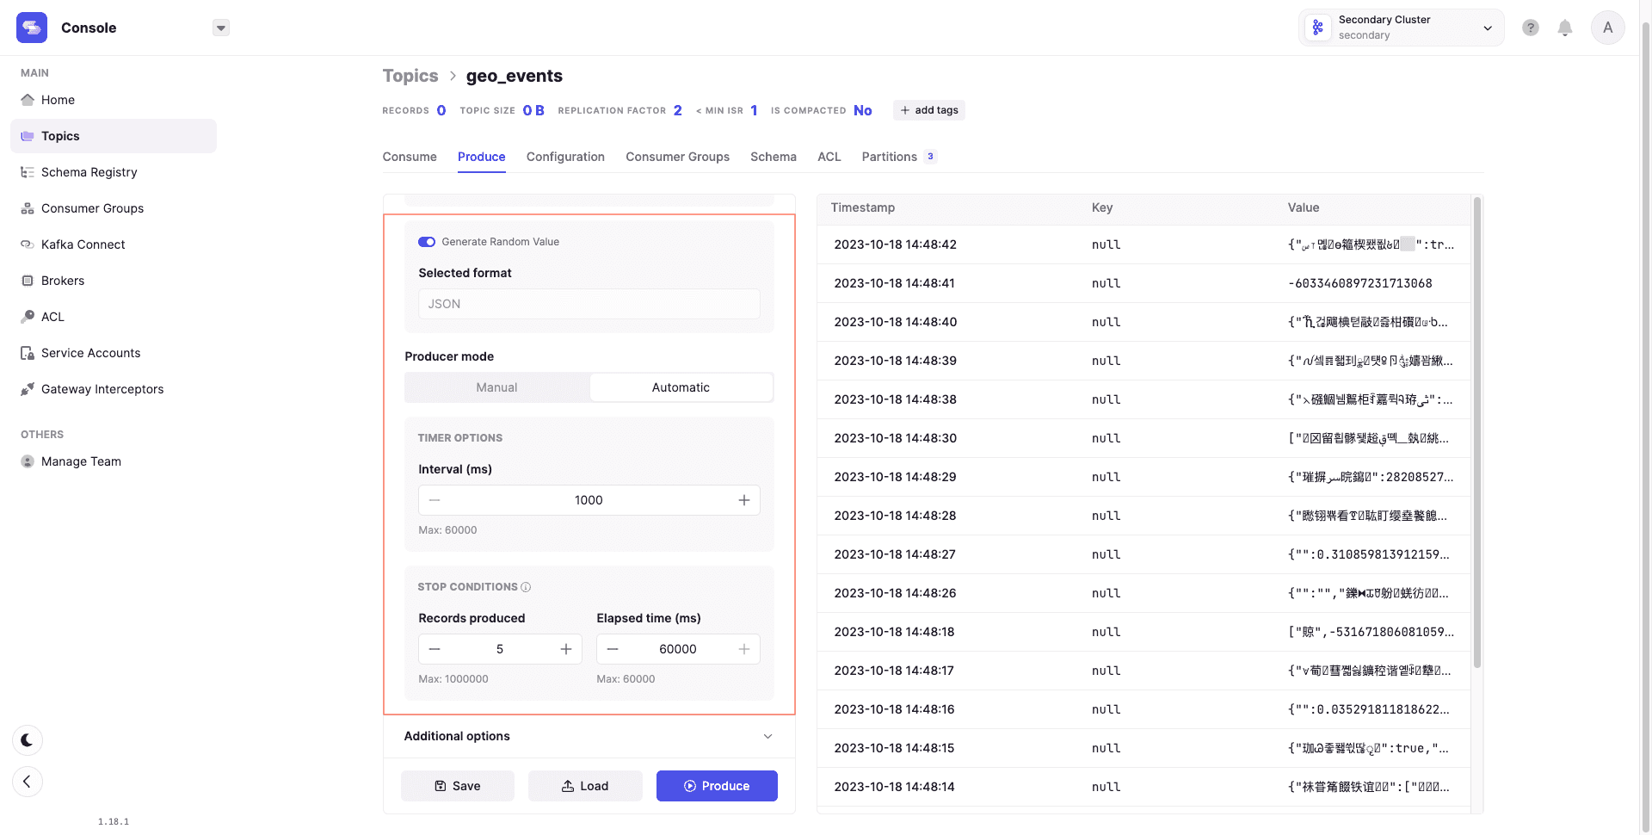1652x835 pixels.
Task: Click the Gateway Interceptors plug icon
Action: click(x=28, y=389)
